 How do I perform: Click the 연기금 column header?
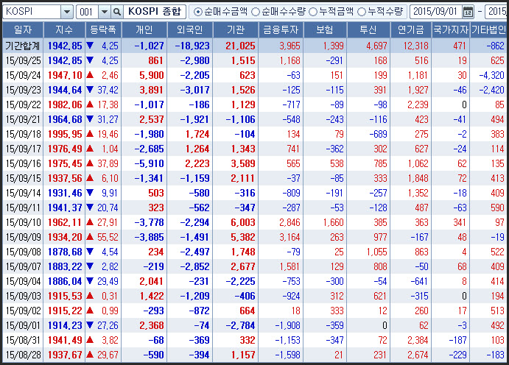411,30
